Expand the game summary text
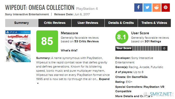 104,79
